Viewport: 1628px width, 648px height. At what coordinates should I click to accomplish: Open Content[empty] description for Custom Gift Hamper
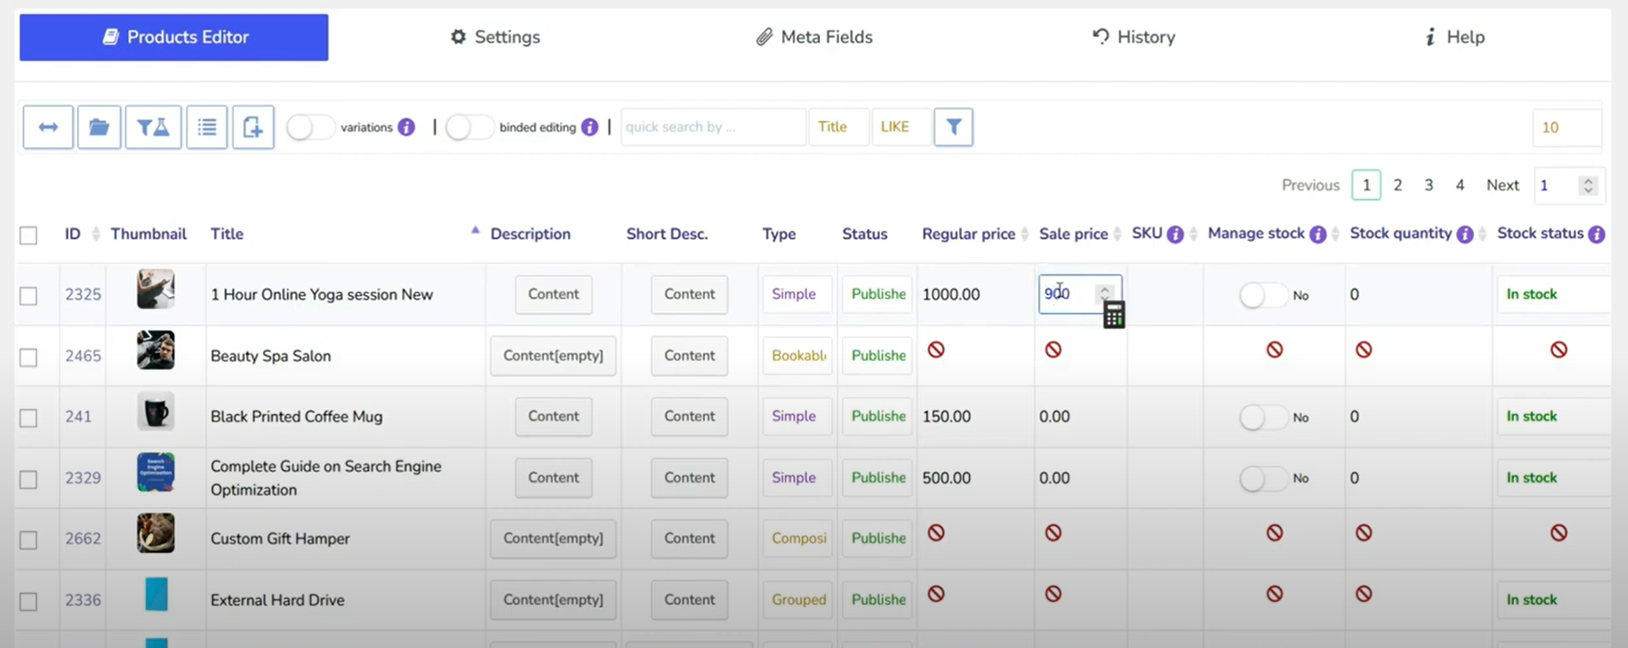pos(553,538)
